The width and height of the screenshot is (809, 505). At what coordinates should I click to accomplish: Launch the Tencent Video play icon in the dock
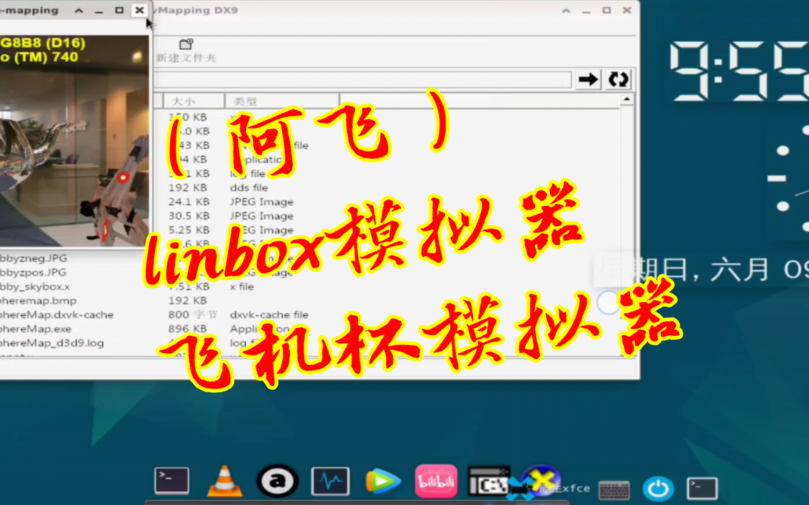point(383,481)
